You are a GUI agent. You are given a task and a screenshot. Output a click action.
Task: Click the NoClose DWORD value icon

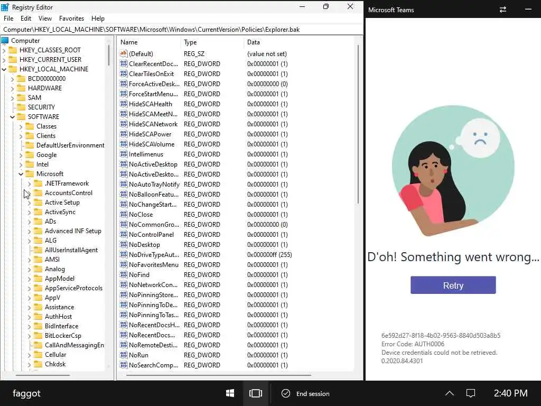coord(124,215)
